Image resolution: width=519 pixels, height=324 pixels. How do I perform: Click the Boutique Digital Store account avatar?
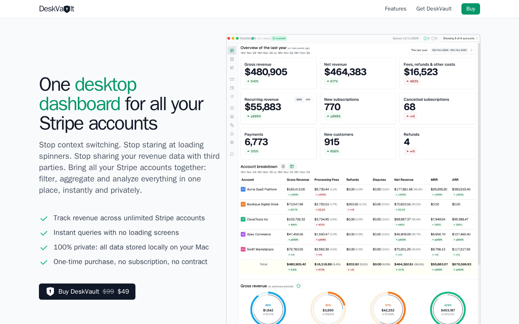pyautogui.click(x=243, y=204)
